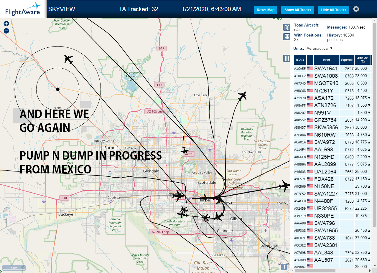Select FDX428 row ident
The height and width of the screenshot is (273, 377).
pos(324,179)
